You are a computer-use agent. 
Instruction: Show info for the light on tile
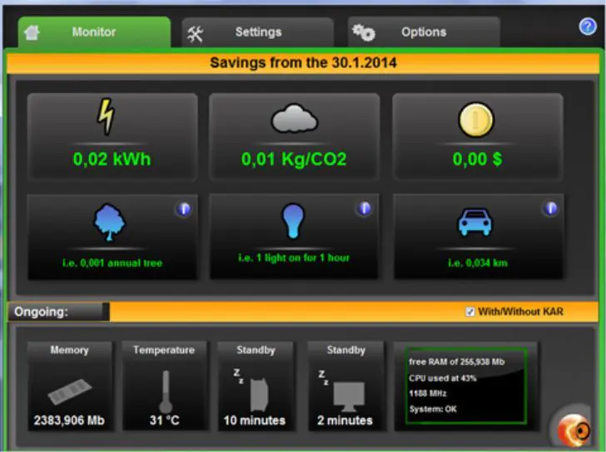coord(364,208)
